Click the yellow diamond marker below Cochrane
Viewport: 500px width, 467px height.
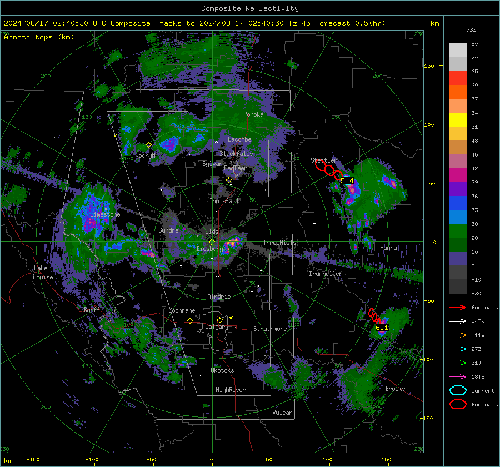coord(191,320)
